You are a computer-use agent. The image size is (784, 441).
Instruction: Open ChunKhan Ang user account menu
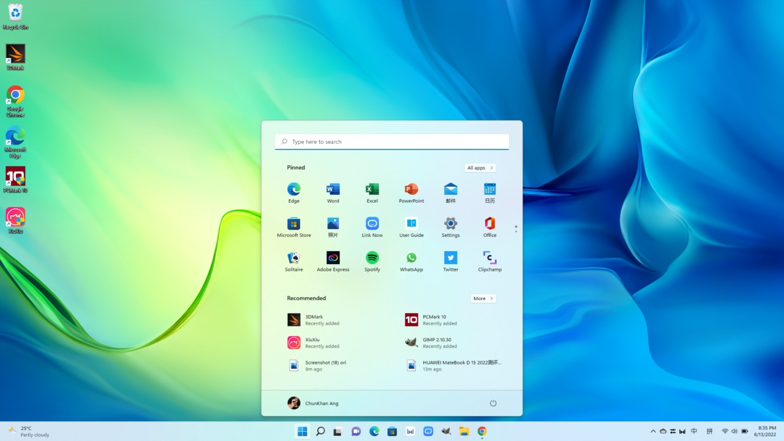(x=313, y=403)
